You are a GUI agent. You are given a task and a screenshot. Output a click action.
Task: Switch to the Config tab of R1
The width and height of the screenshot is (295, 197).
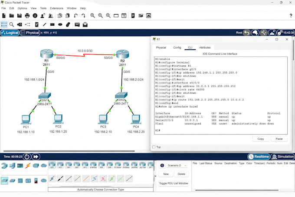point(177,47)
